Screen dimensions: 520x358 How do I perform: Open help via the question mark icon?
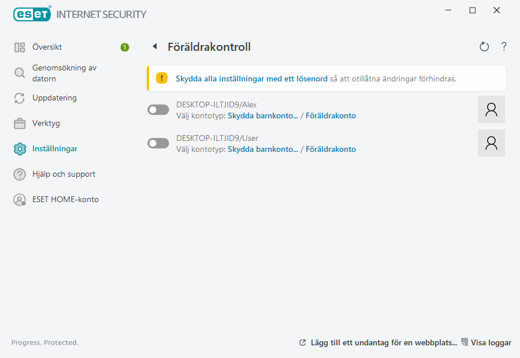[503, 46]
